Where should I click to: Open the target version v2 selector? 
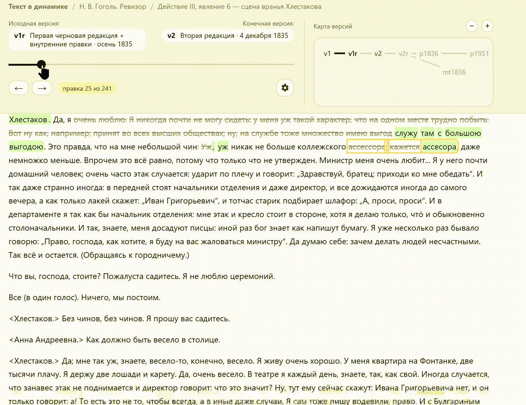(x=228, y=36)
